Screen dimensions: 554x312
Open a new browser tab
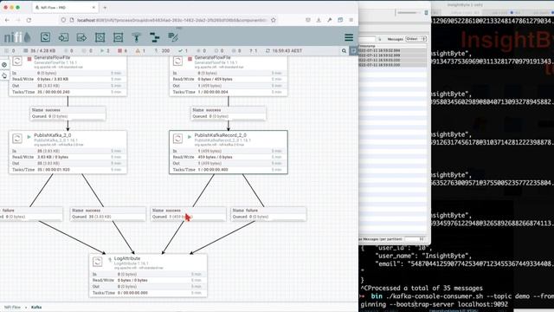(x=105, y=8)
